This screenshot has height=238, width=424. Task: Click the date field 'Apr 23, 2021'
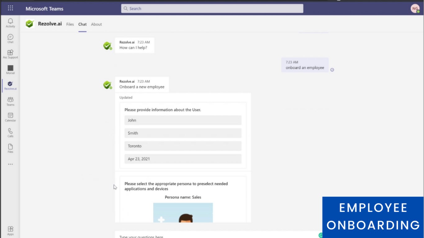[x=183, y=159]
